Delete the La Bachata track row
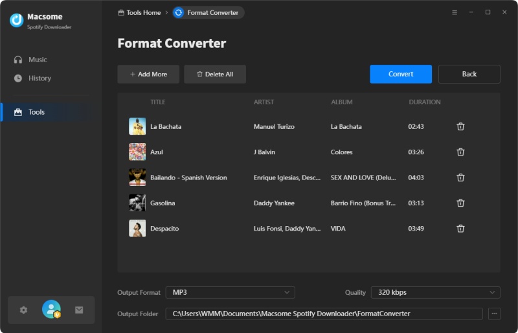 [x=460, y=126]
